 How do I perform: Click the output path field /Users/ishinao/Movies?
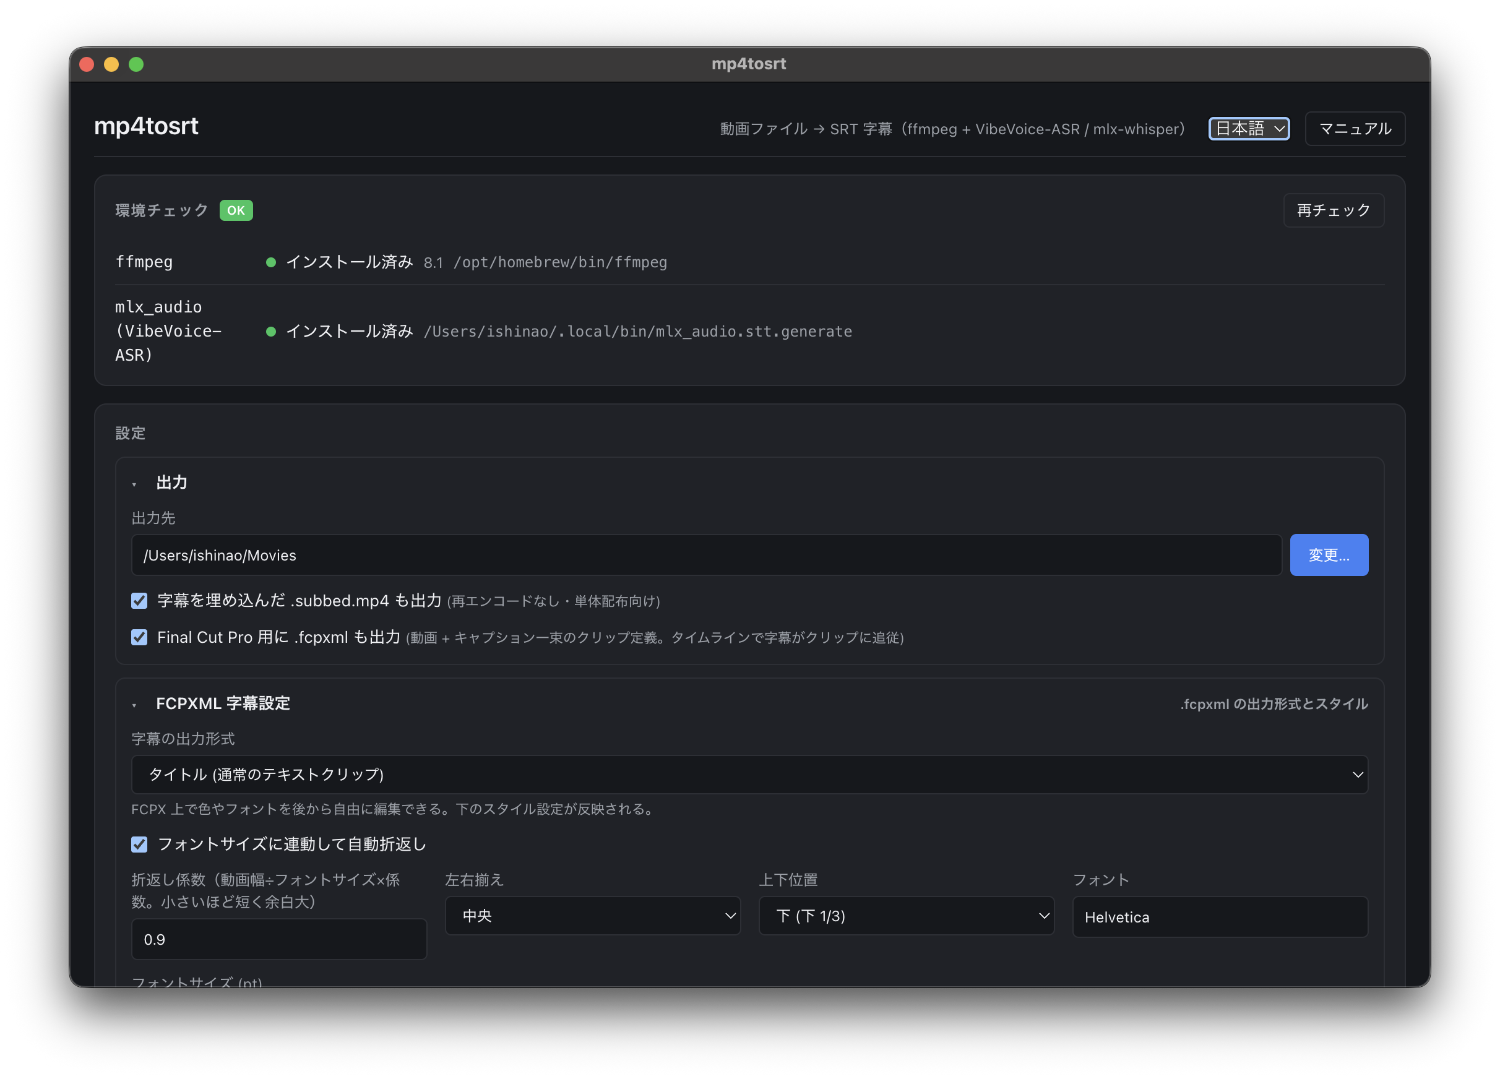(706, 555)
